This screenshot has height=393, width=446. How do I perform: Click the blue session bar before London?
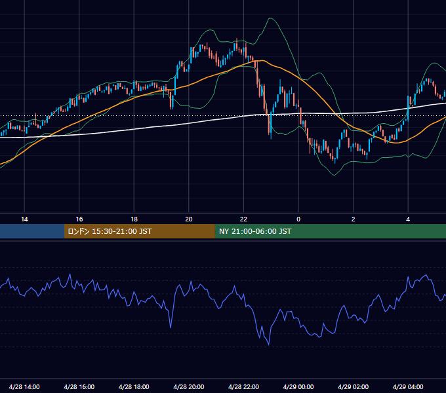pos(32,231)
